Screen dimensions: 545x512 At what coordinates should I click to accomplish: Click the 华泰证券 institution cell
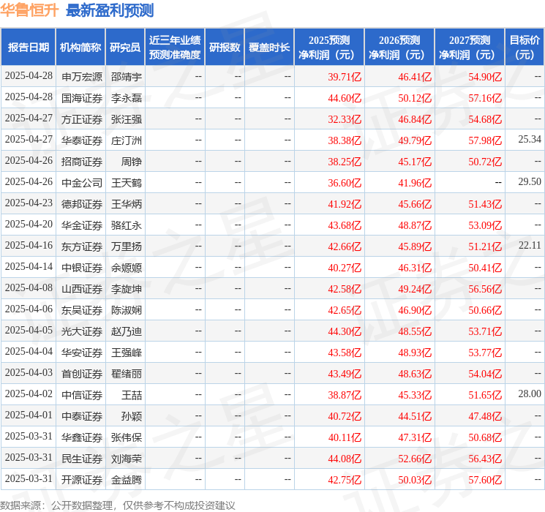(82, 140)
